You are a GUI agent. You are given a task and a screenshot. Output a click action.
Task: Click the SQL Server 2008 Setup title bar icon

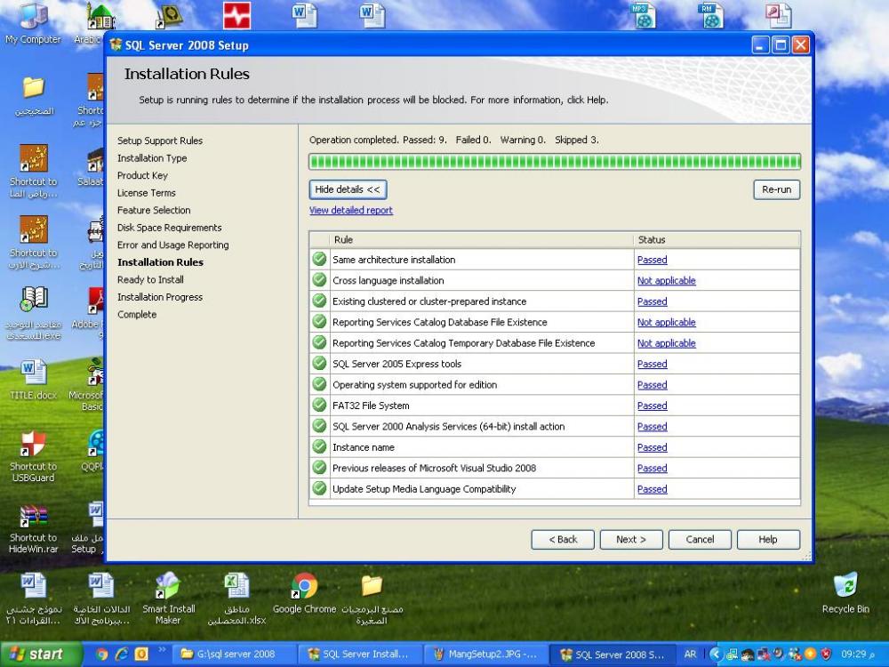coord(116,45)
